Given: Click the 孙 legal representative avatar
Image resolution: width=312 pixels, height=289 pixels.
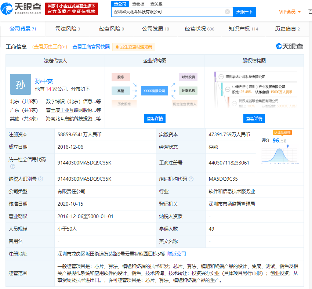Looking at the screenshot, I should (21, 84).
